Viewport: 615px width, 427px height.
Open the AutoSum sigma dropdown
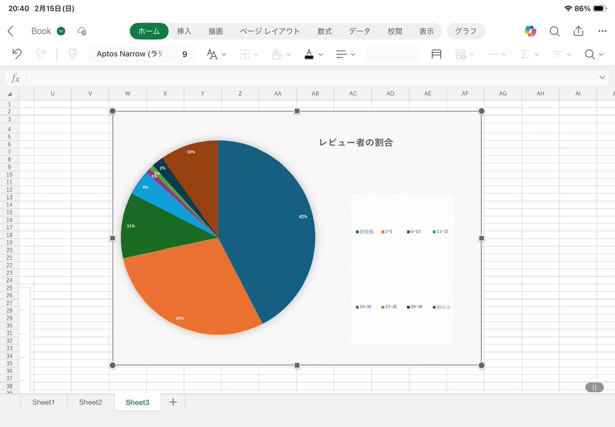(x=529, y=54)
